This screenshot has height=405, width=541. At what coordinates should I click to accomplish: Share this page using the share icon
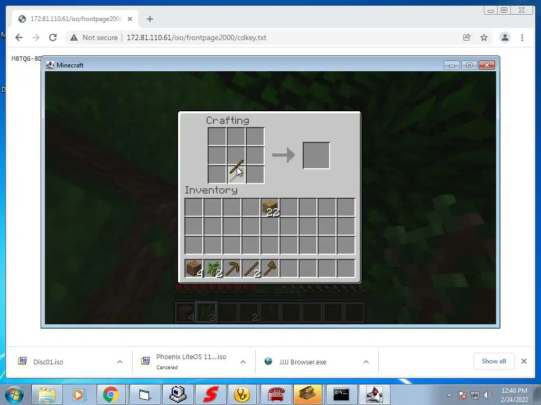[x=467, y=37]
